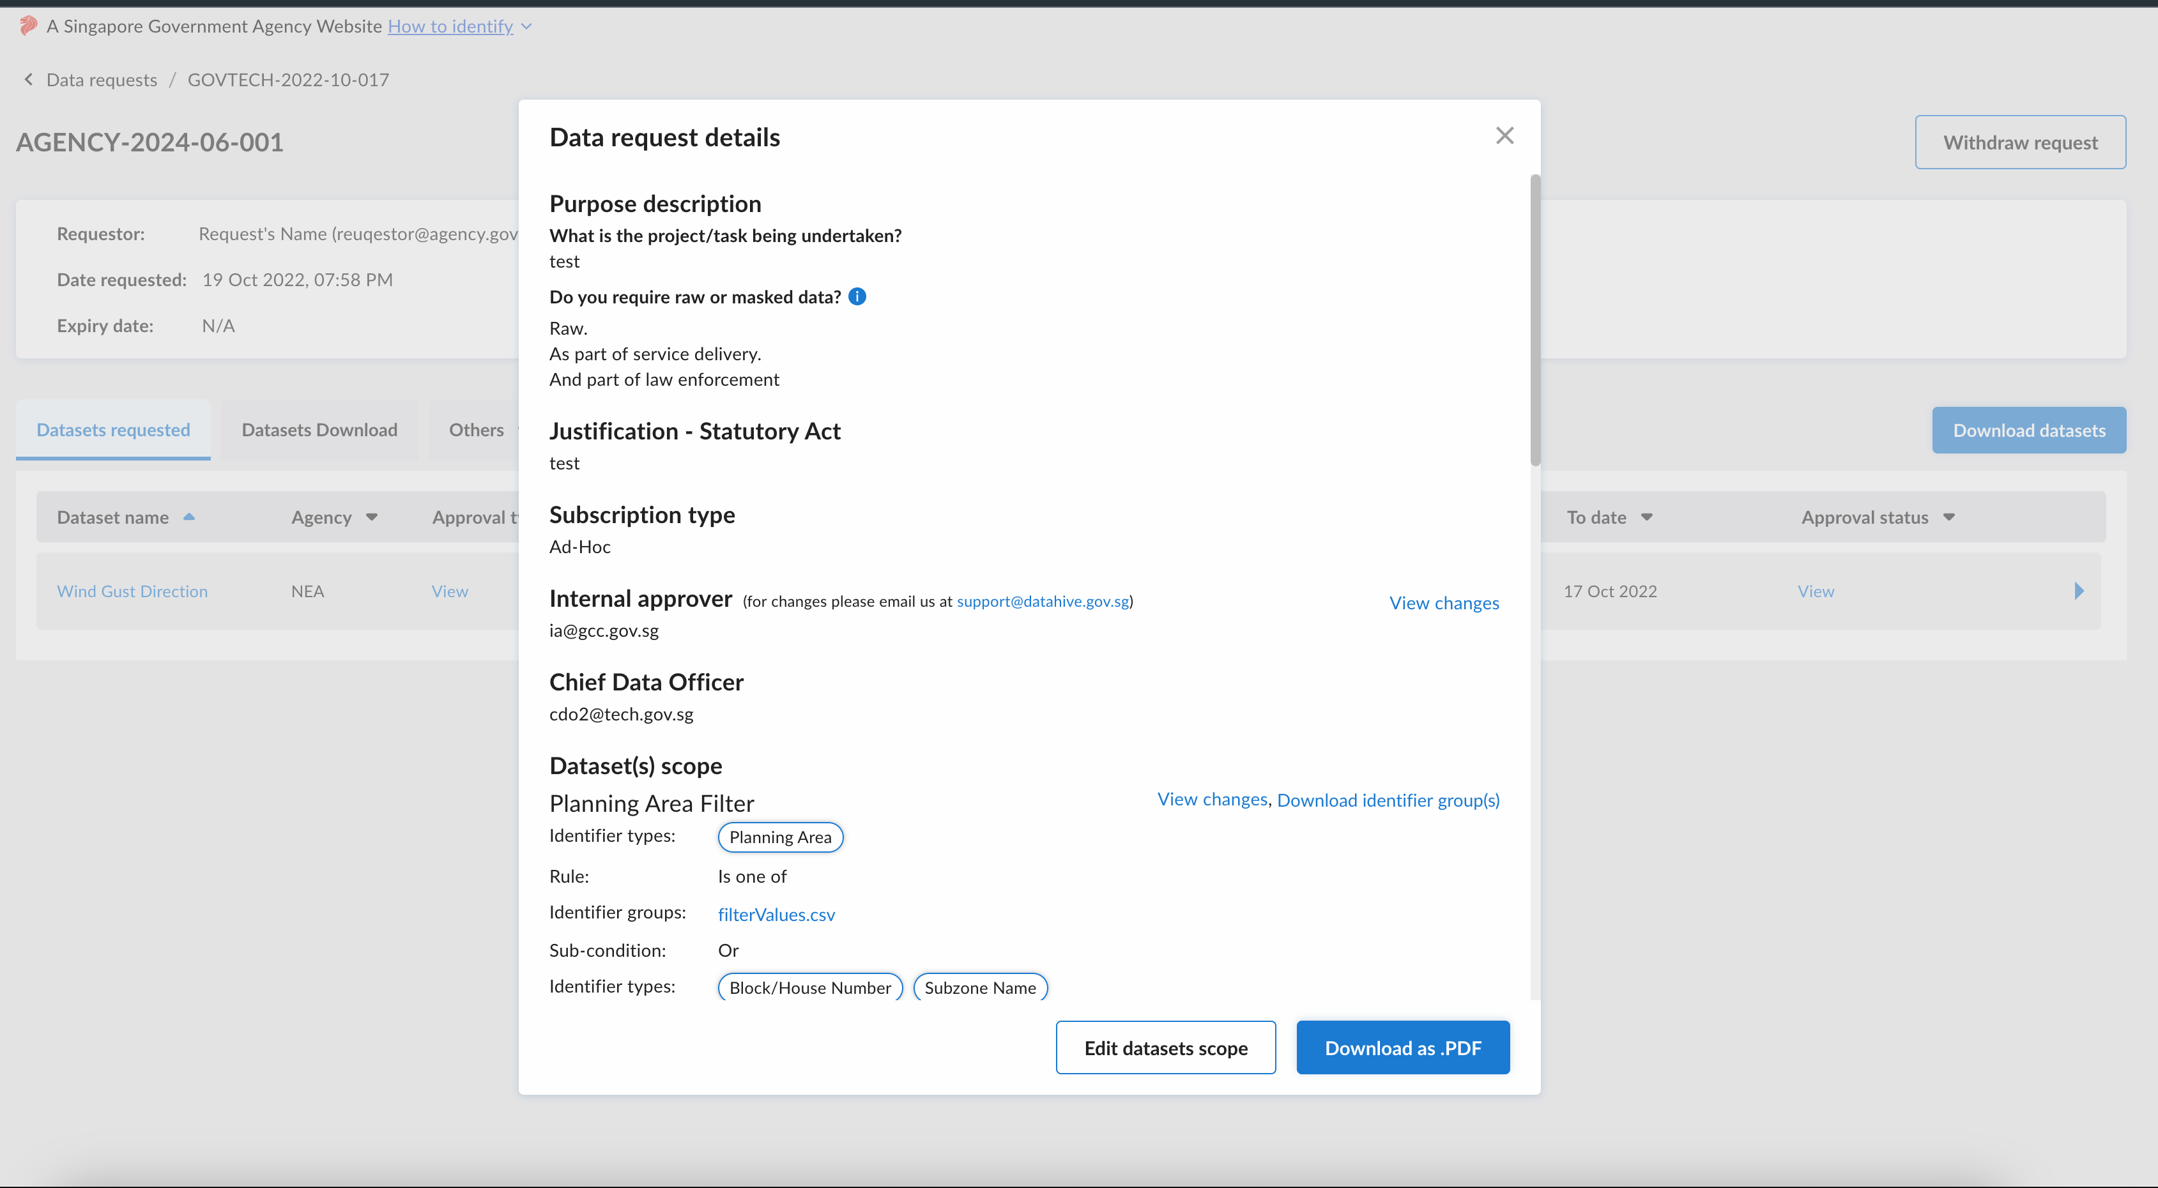Image resolution: width=2158 pixels, height=1188 pixels.
Task: Click Download as .PDF button
Action: pyautogui.click(x=1403, y=1047)
